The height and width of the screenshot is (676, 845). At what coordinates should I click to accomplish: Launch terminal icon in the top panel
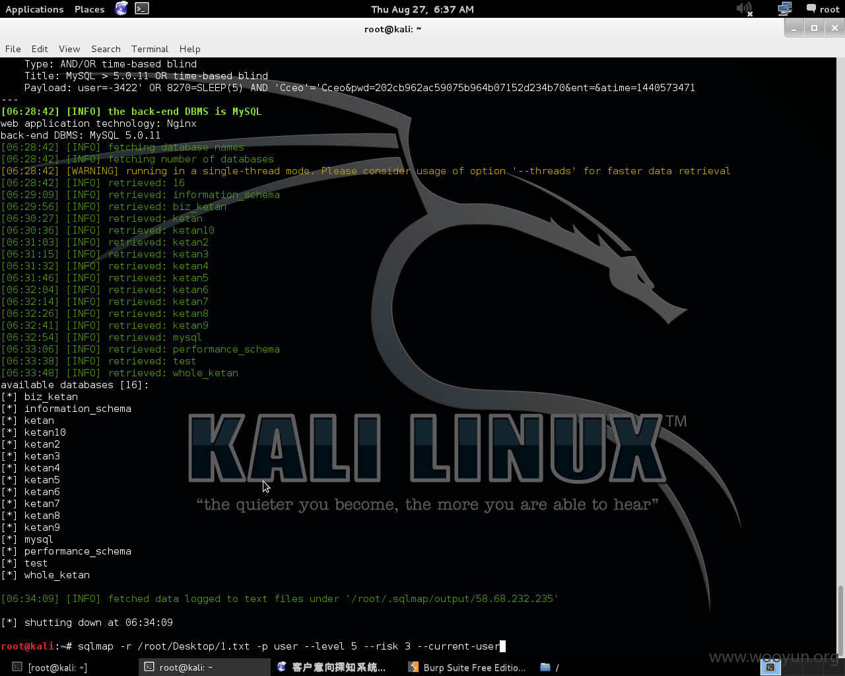[142, 9]
